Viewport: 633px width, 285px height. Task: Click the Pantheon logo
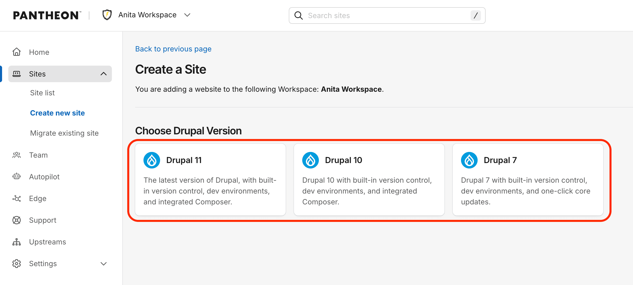click(47, 16)
